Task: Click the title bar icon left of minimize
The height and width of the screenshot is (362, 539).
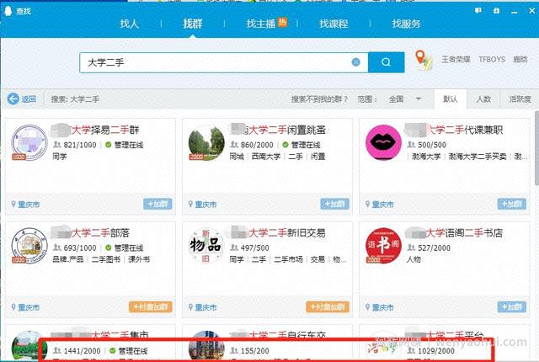Action: [496, 11]
